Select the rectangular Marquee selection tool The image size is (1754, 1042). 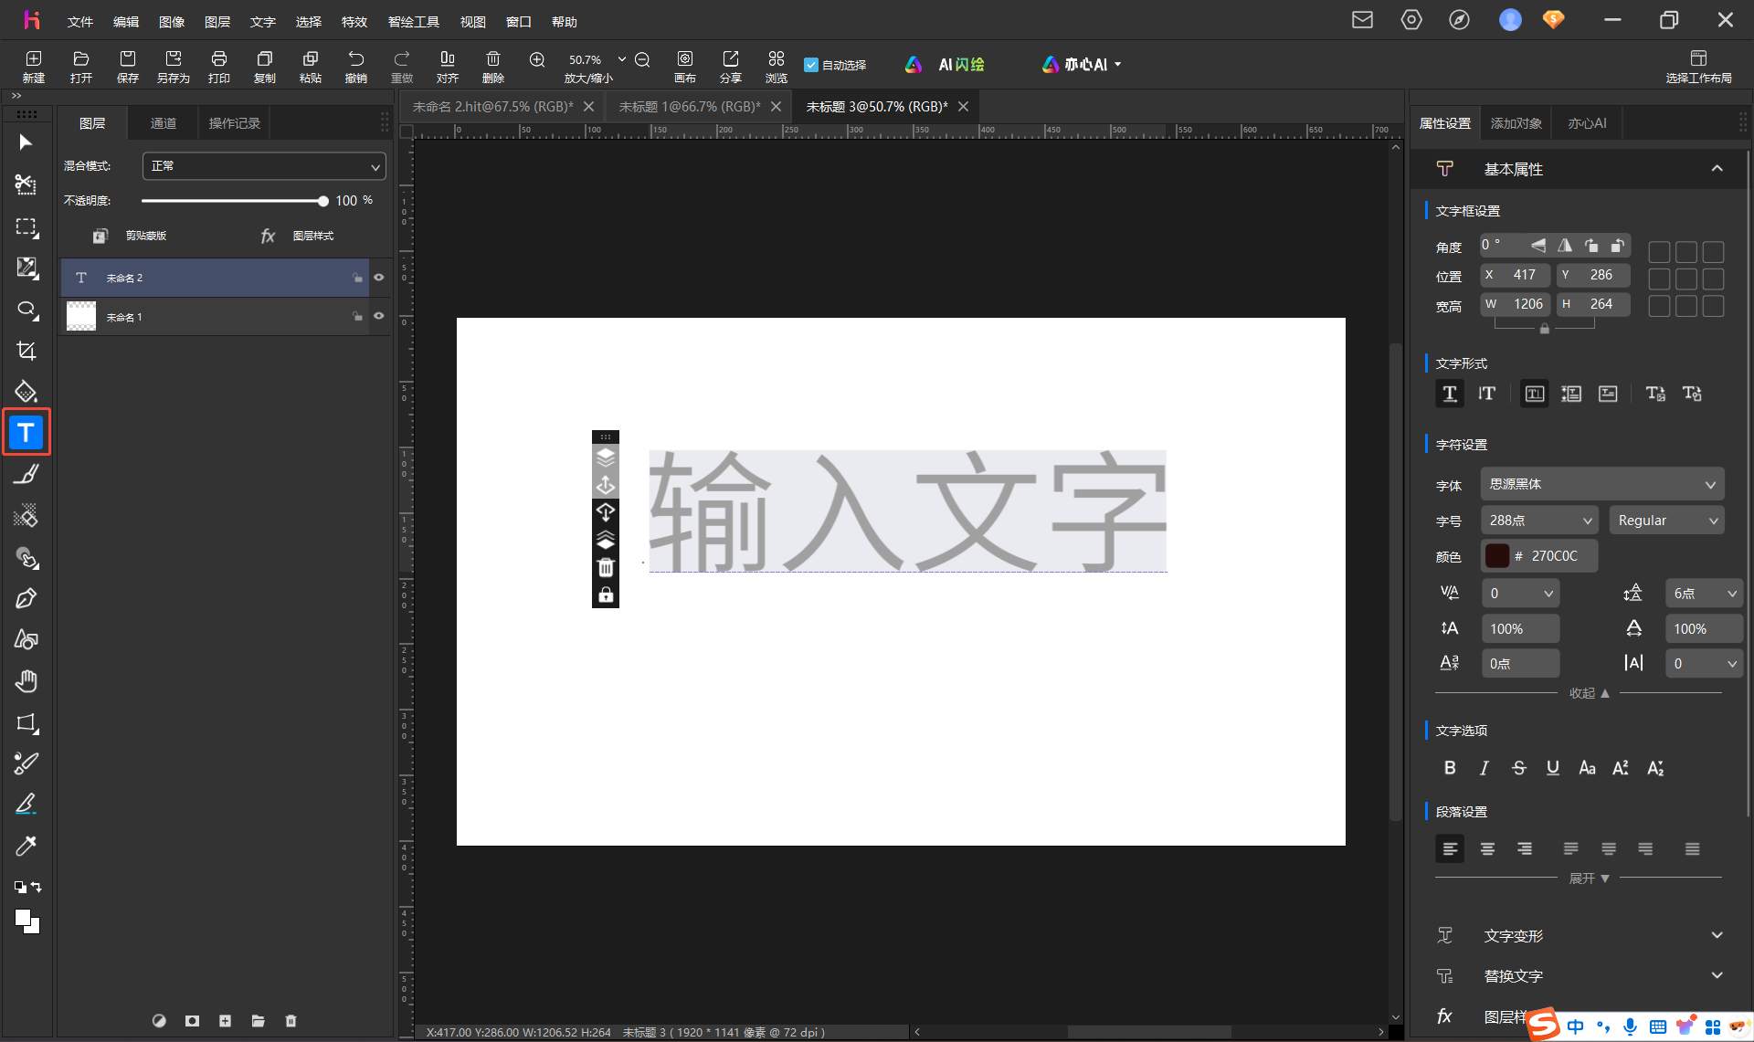(26, 226)
